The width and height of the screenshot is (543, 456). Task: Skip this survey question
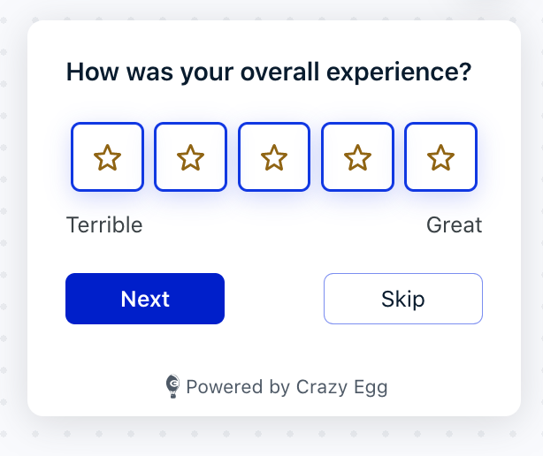point(403,299)
